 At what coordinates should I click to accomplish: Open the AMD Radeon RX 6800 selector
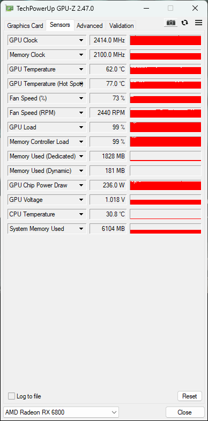(x=61, y=412)
